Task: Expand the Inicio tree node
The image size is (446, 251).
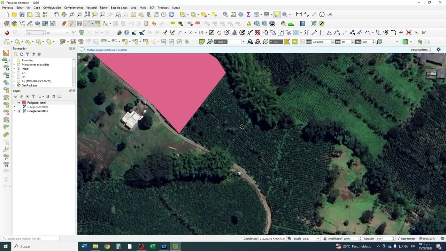Action: (14, 69)
